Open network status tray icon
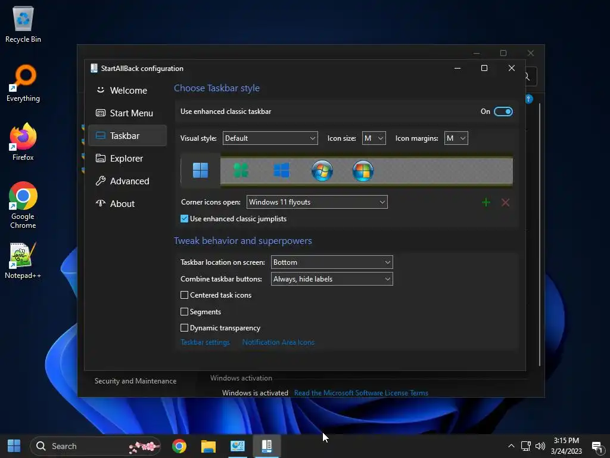The height and width of the screenshot is (458, 610). [525, 446]
